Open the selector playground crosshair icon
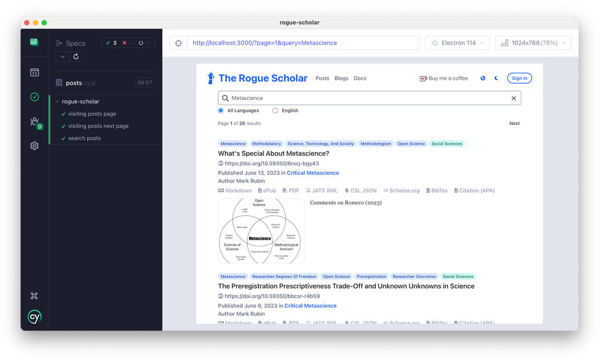This screenshot has height=363, width=600. point(178,42)
